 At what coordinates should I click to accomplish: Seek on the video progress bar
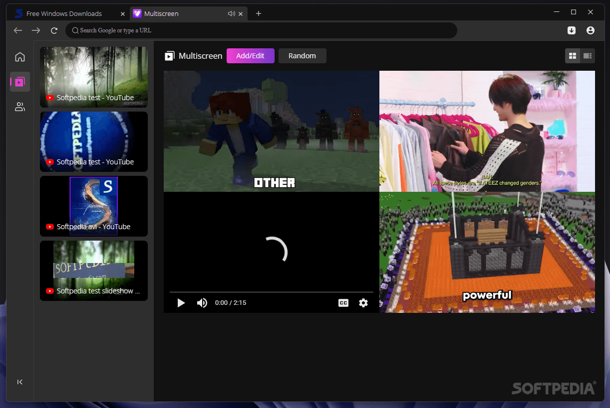pyautogui.click(x=272, y=292)
